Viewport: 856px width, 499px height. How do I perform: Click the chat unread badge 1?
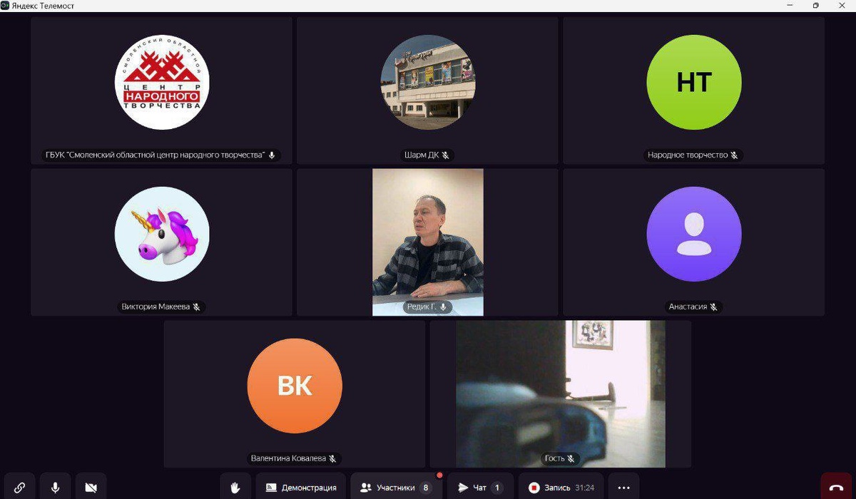click(x=496, y=488)
